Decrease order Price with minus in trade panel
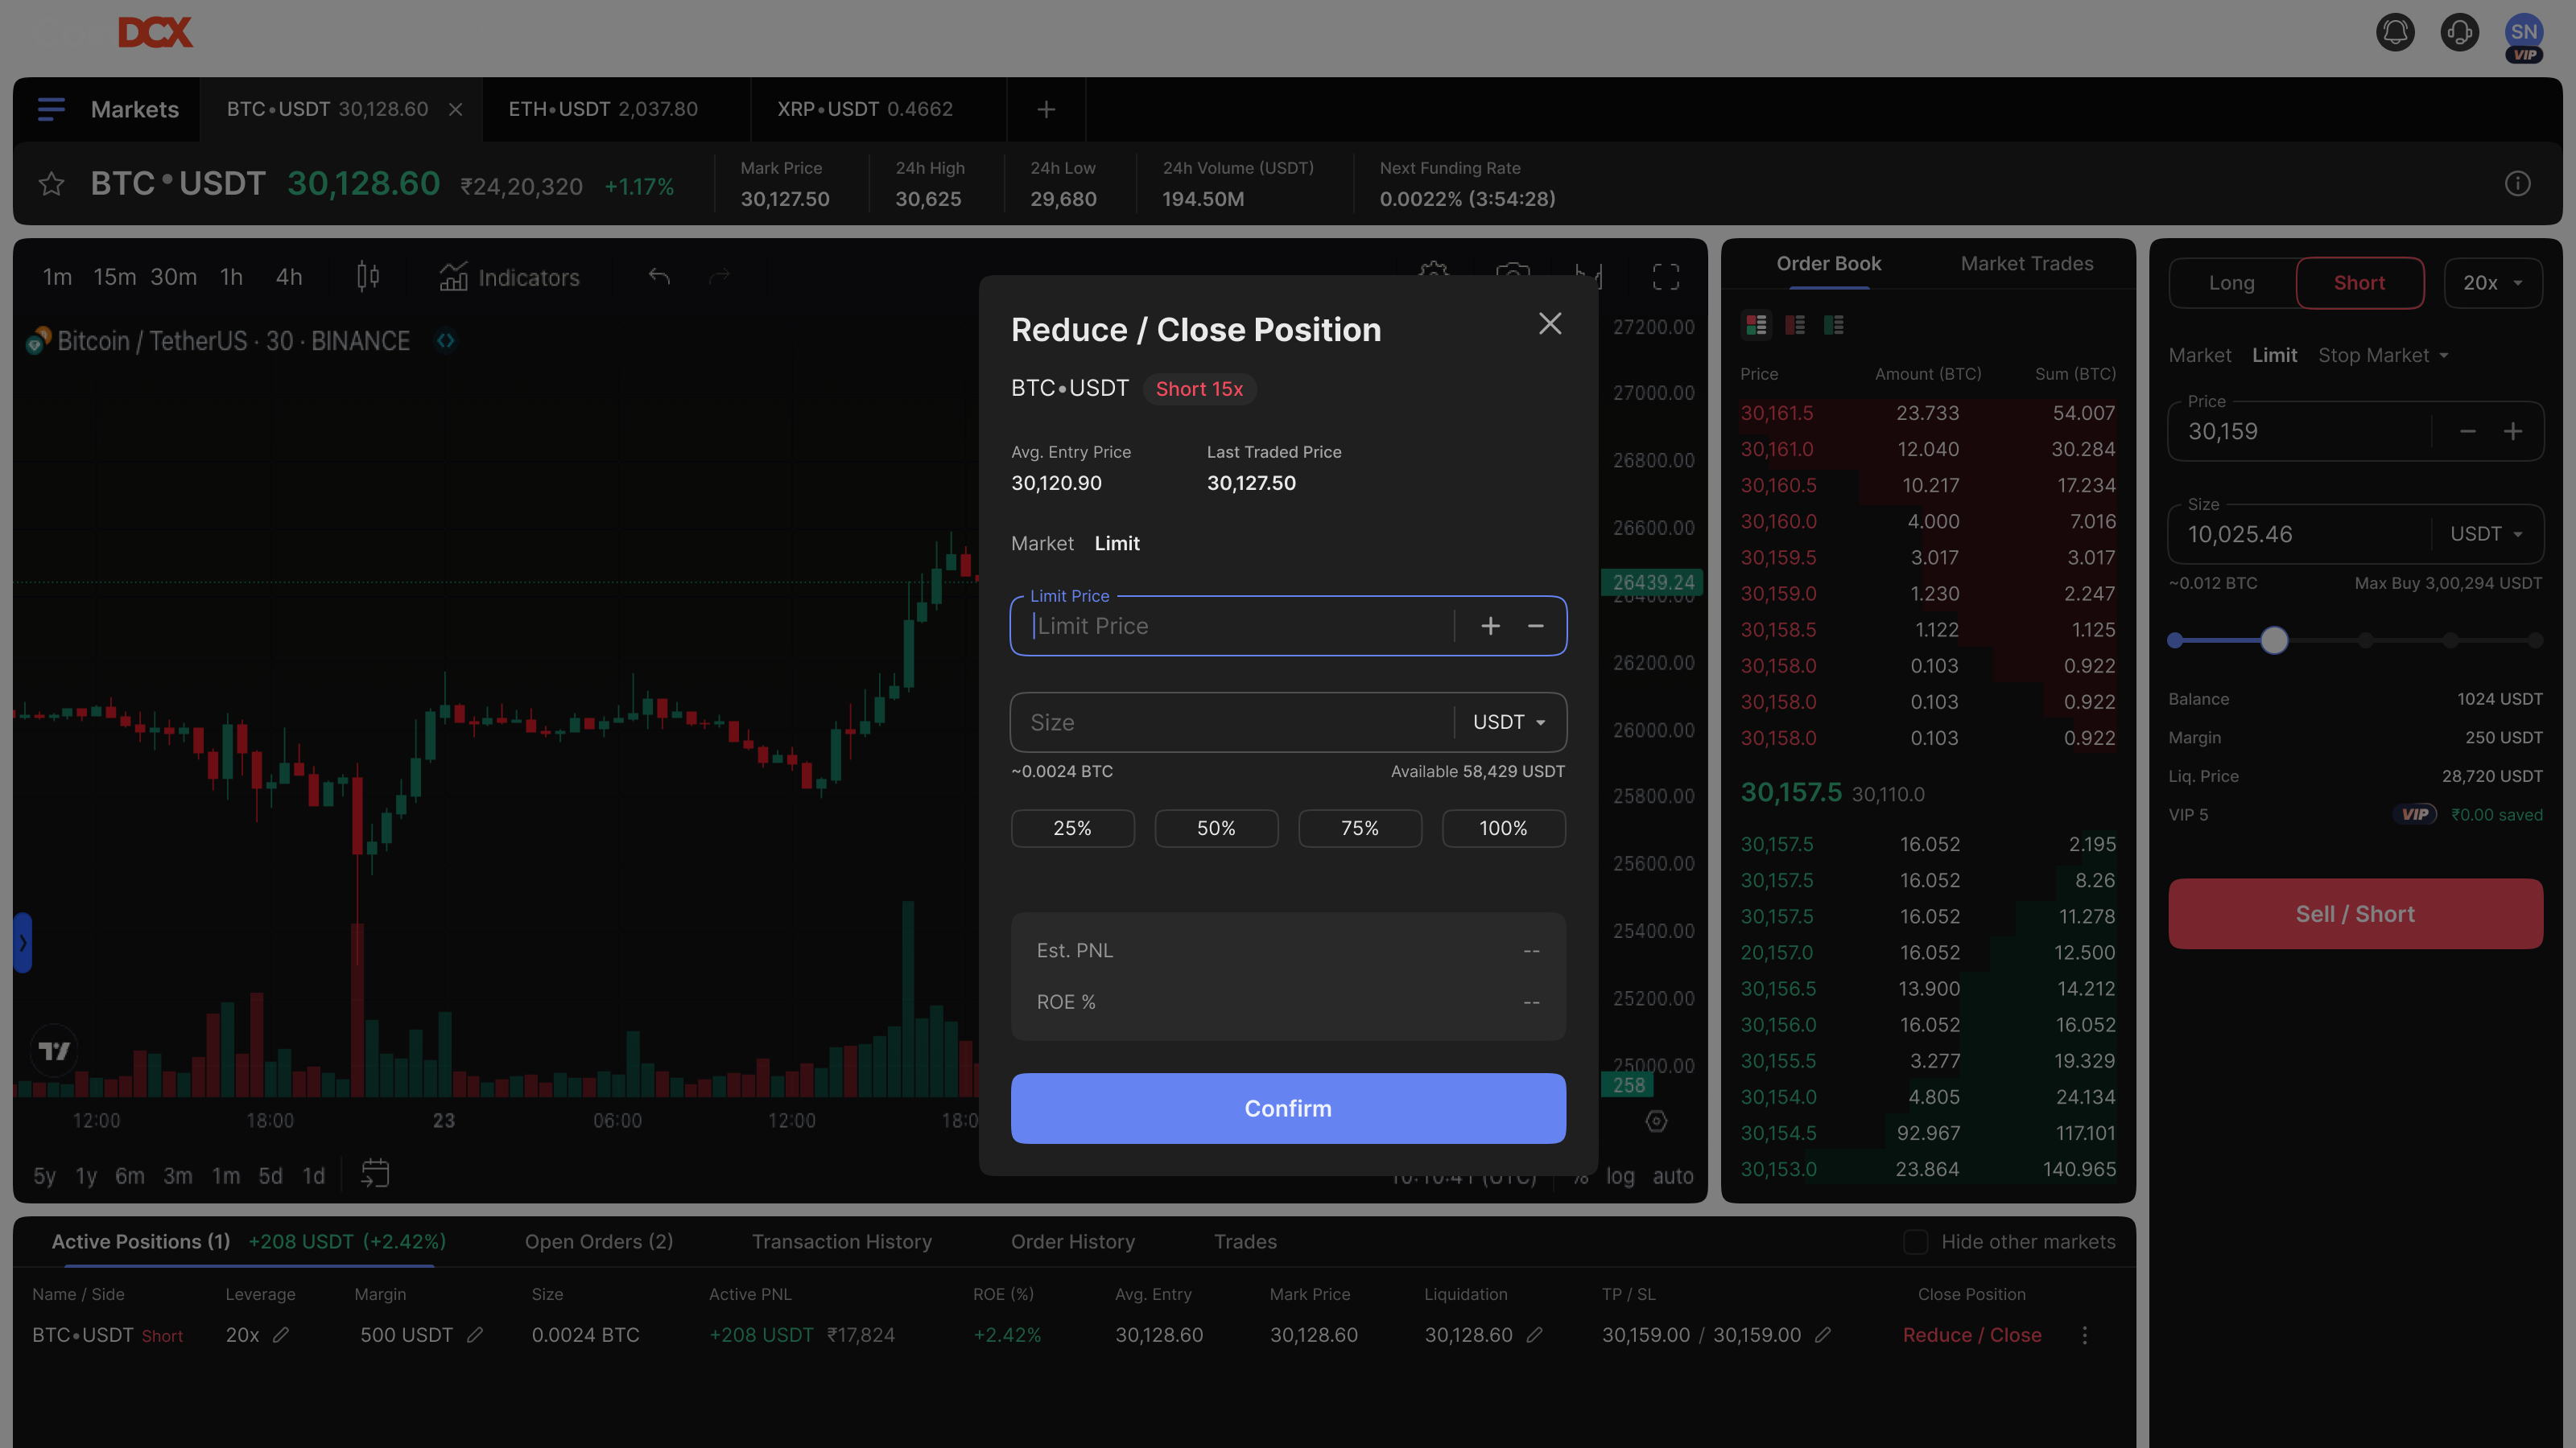 point(2468,432)
